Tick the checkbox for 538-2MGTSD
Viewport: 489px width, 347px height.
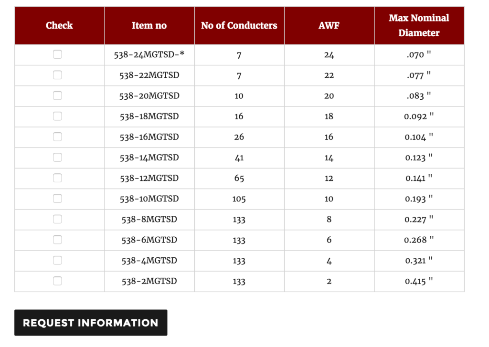pos(57,281)
